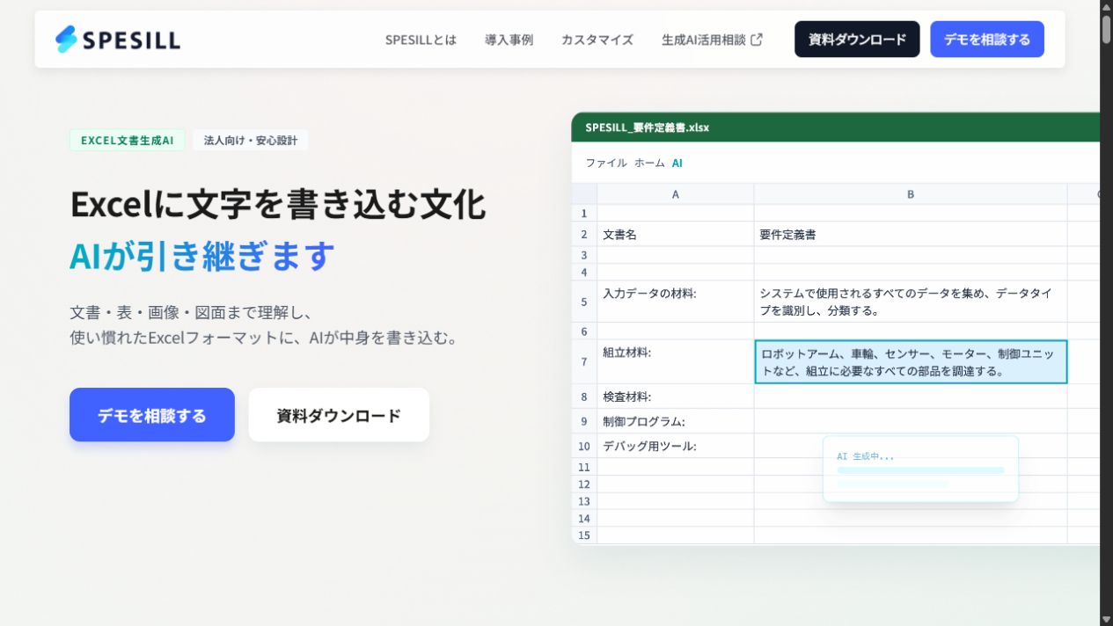Viewport: 1113px width, 626px height.
Task: Click the 組立材料: cell
Action: pyautogui.click(x=675, y=361)
